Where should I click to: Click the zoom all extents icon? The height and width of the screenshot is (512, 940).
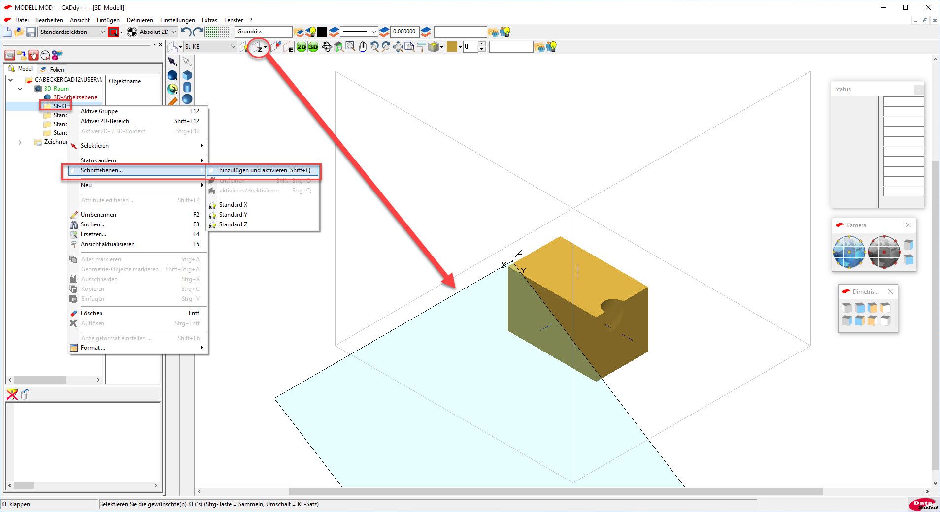pos(398,47)
